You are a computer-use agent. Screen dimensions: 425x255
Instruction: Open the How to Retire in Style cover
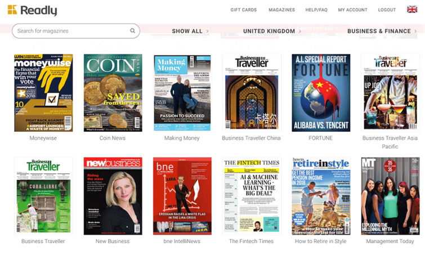click(321, 196)
